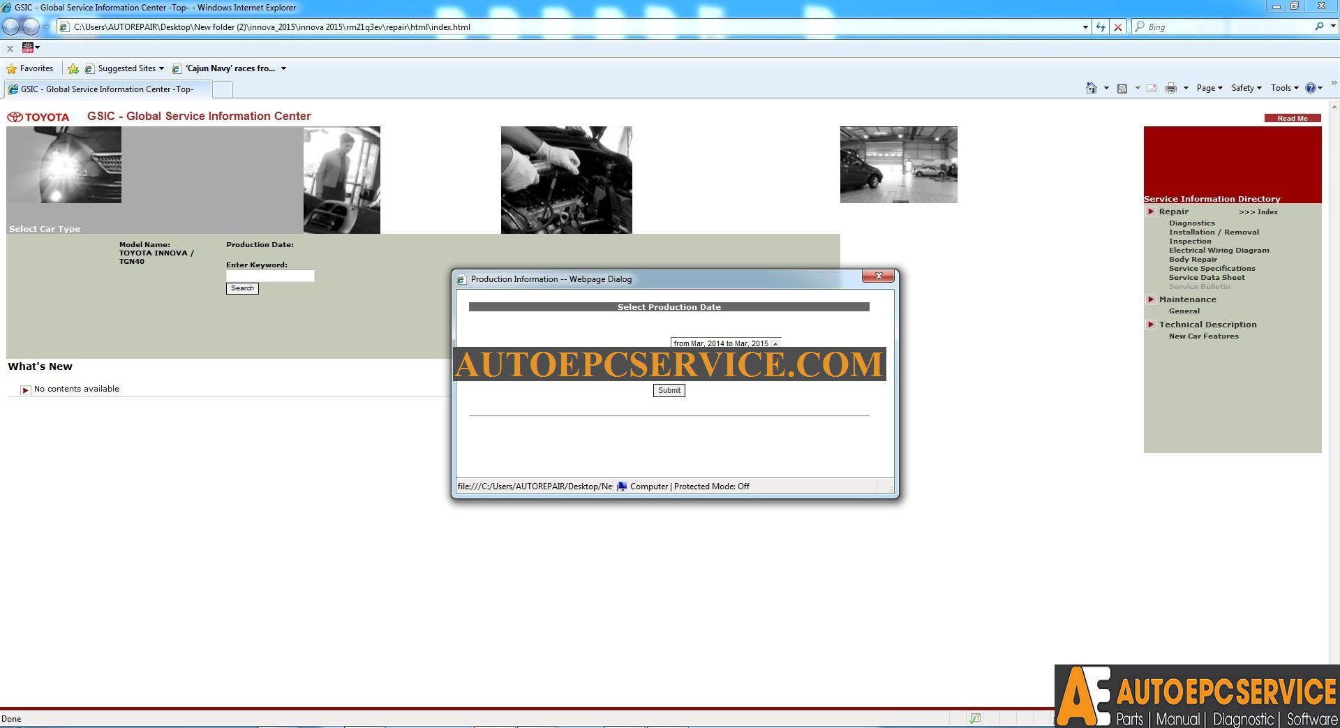Click the Repair directory heading
1340x728 pixels.
[1173, 211]
